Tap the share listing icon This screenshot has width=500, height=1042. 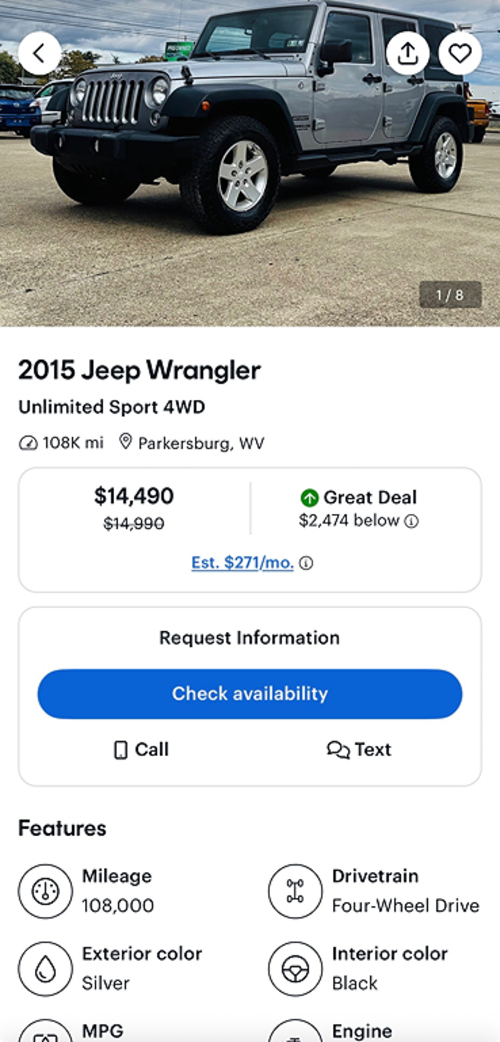[408, 53]
